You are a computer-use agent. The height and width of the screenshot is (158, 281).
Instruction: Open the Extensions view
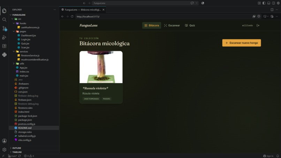point(4,46)
